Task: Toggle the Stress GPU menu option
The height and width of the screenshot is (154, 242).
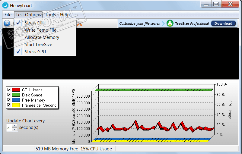Action: (45, 52)
